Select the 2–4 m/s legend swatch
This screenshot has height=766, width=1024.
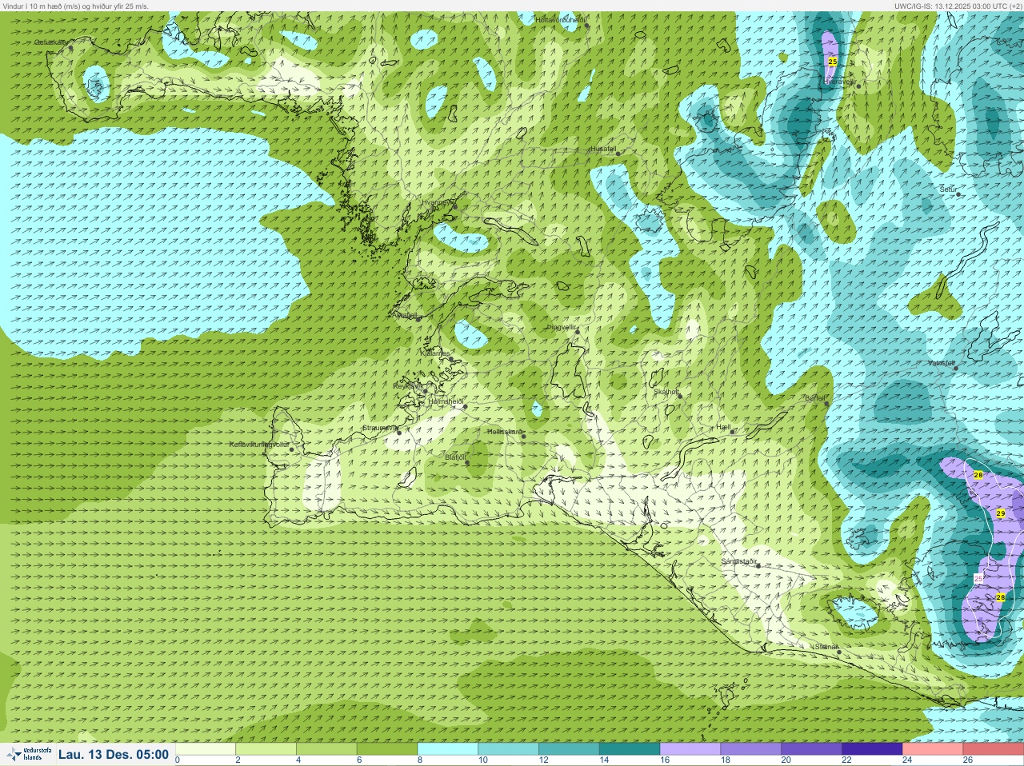tap(266, 750)
